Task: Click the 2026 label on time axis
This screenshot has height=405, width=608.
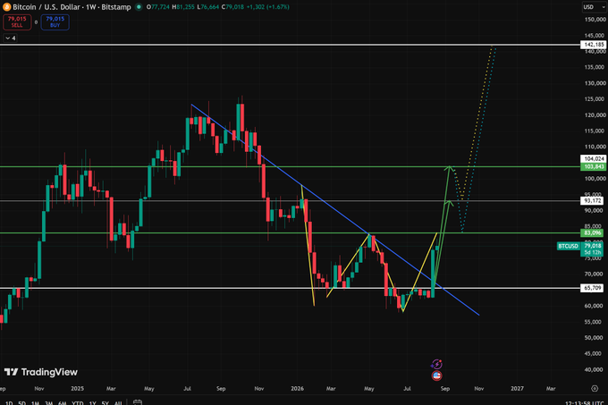Action: click(297, 388)
